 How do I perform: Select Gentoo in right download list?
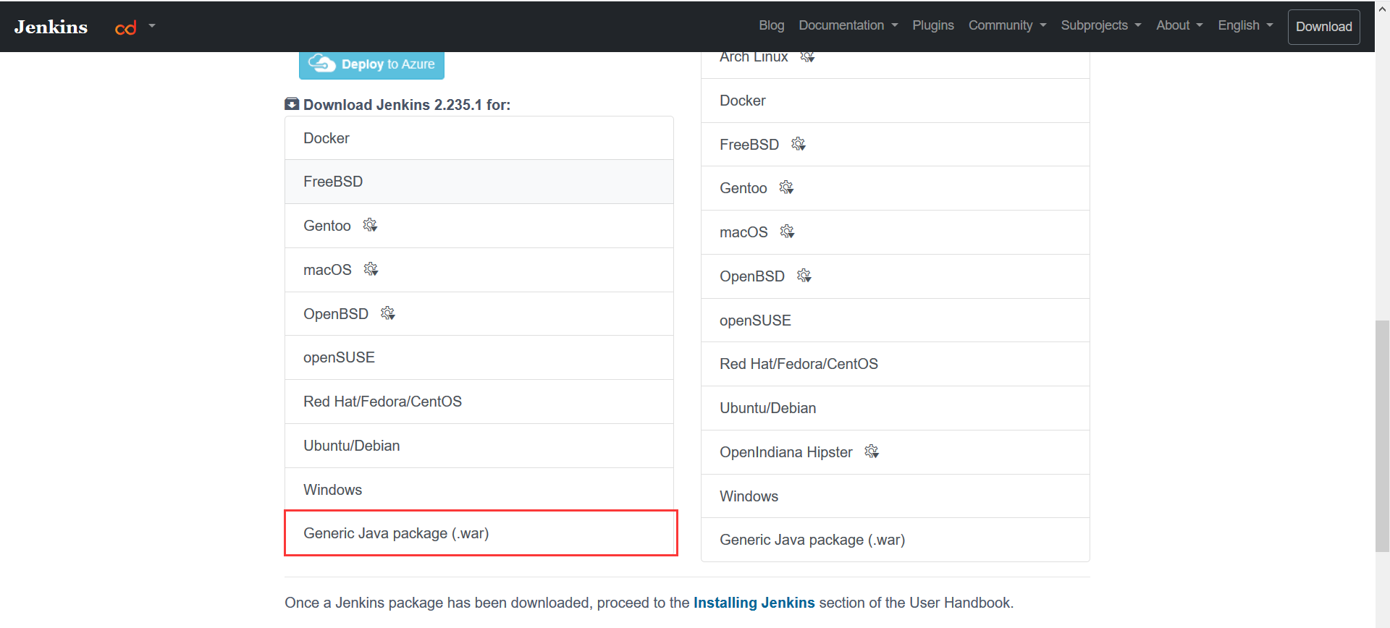[896, 188]
